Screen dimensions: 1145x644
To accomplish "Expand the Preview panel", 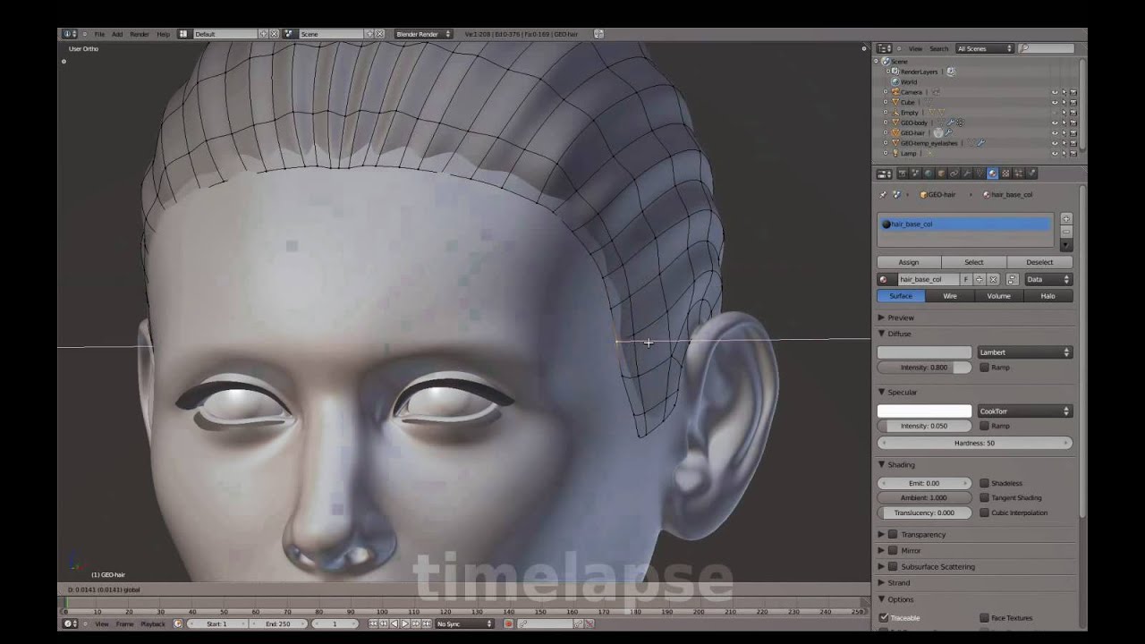I will pos(881,318).
